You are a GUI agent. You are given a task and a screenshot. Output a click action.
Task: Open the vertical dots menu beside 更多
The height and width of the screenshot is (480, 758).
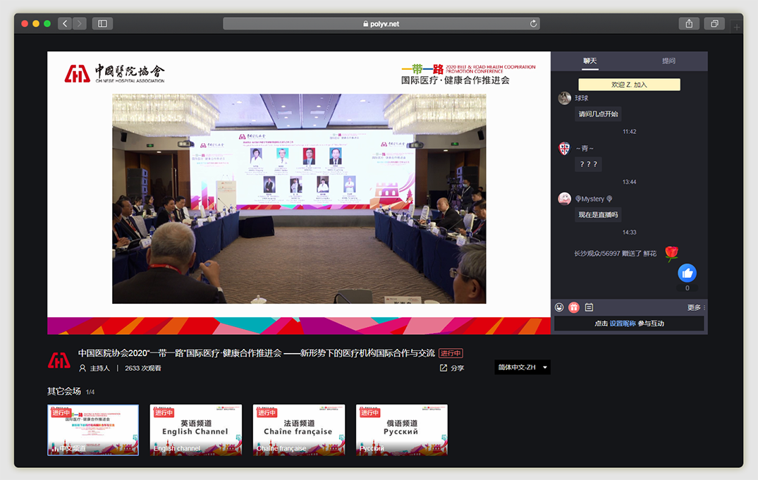(704, 307)
